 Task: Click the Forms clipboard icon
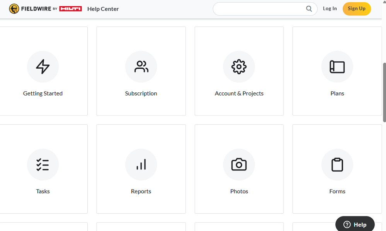pyautogui.click(x=337, y=164)
